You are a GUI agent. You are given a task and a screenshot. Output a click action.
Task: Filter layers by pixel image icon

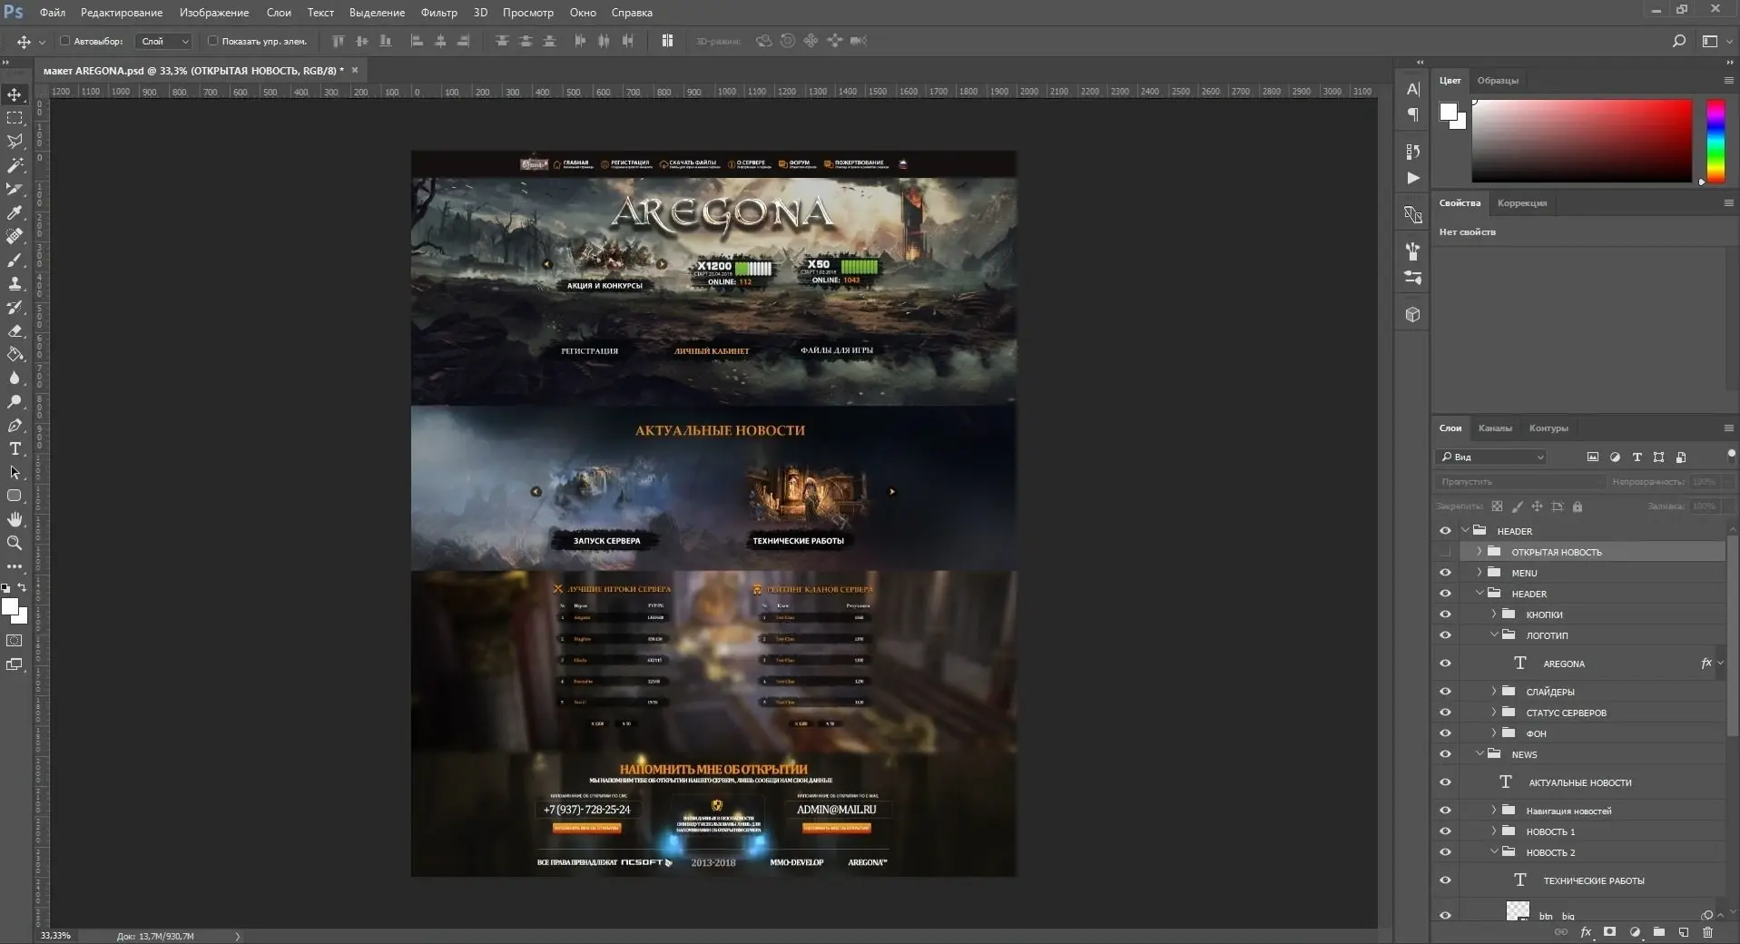pos(1592,457)
